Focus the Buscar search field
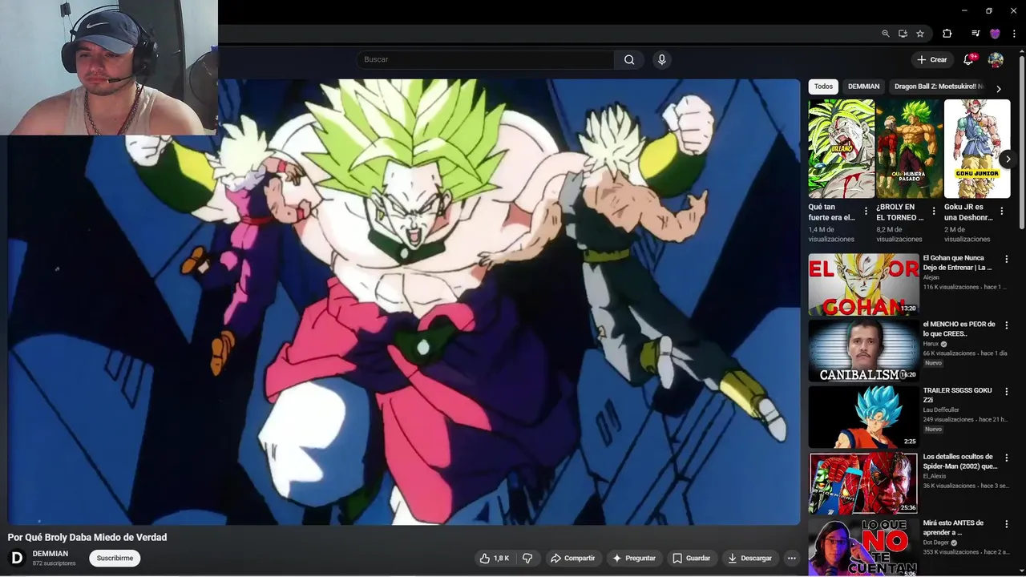 point(485,59)
